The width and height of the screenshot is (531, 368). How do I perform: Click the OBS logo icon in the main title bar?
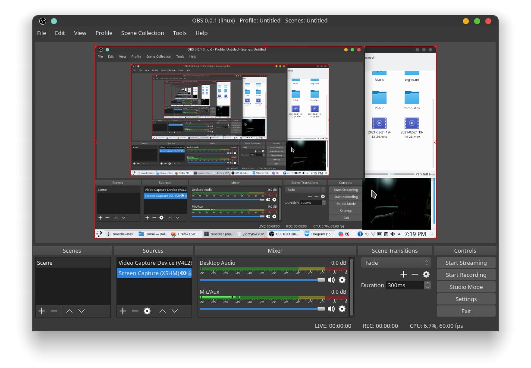click(x=42, y=21)
